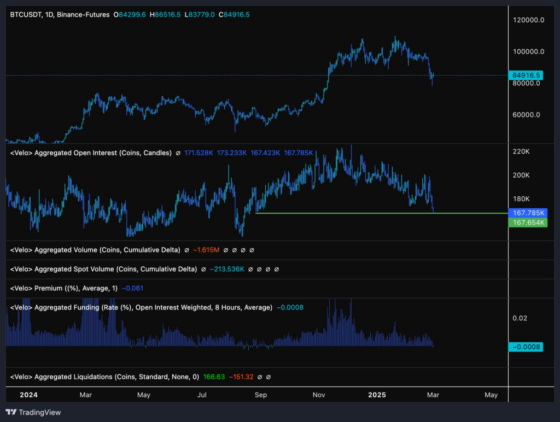Viewport: 560px width, 422px height.
Task: Click the 120000.0 price axis label
Action: (529, 20)
